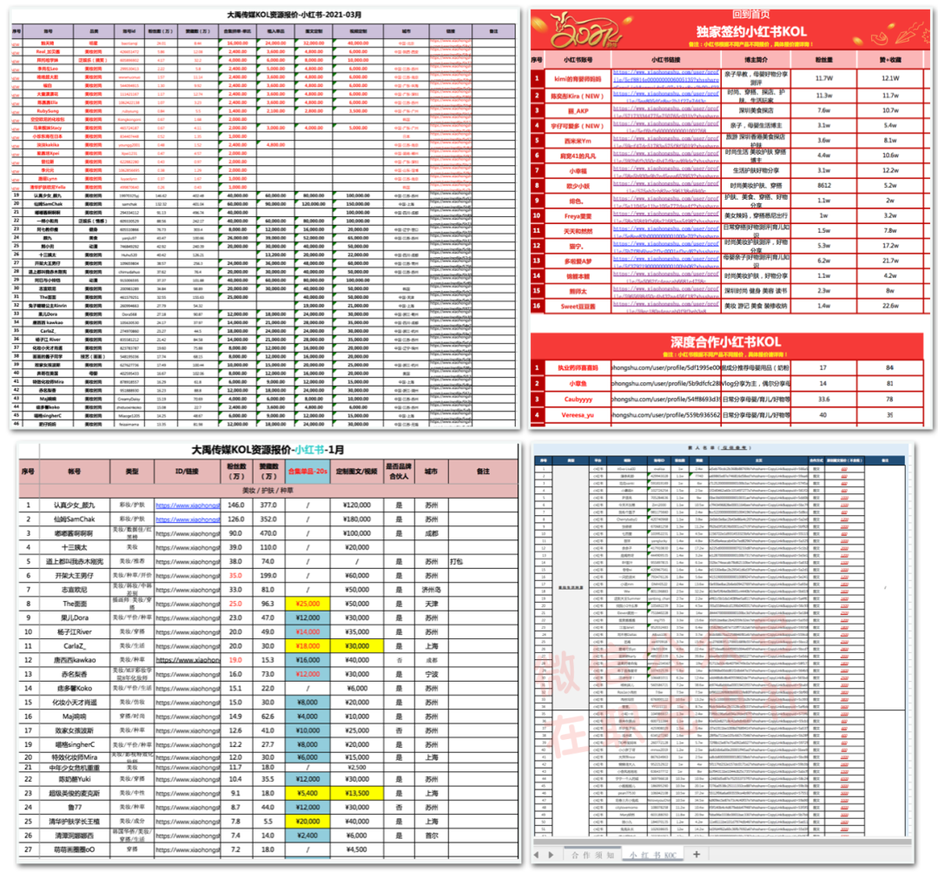Select the 打包 note cell
Image resolution: width=938 pixels, height=872 pixels.
pos(484,562)
